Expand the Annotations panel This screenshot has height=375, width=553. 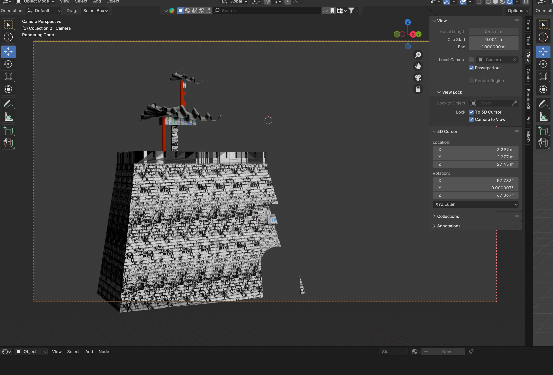tap(449, 226)
